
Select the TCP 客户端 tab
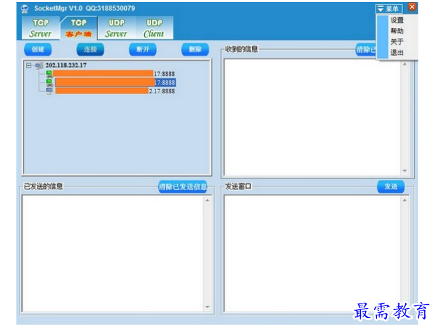point(79,28)
